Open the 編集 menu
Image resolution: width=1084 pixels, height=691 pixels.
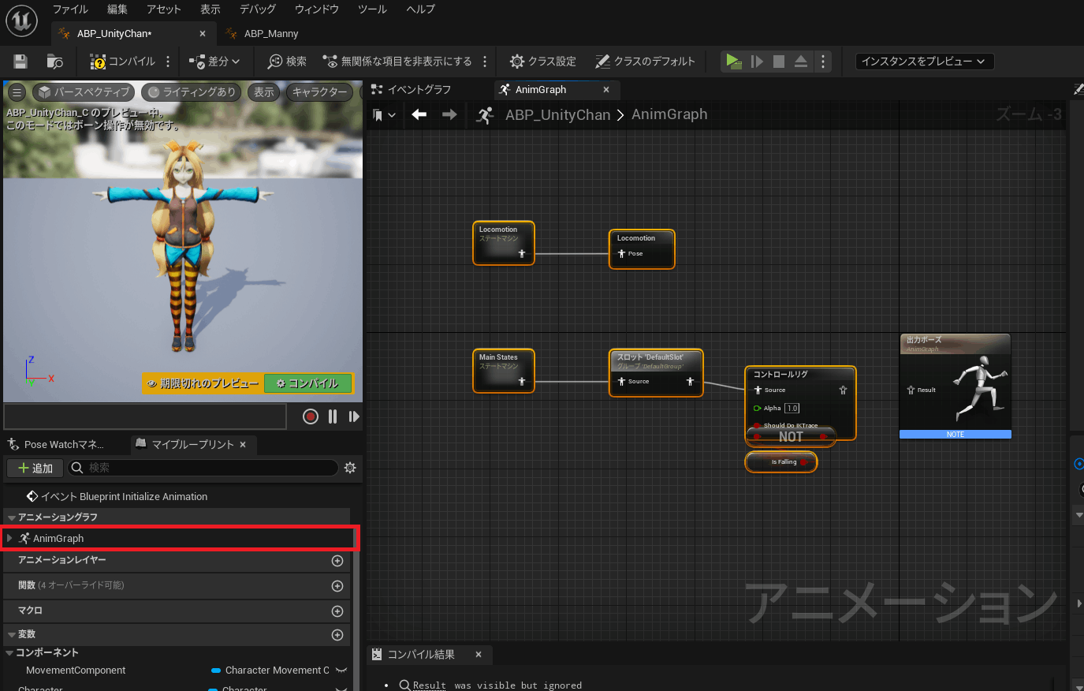pyautogui.click(x=117, y=9)
